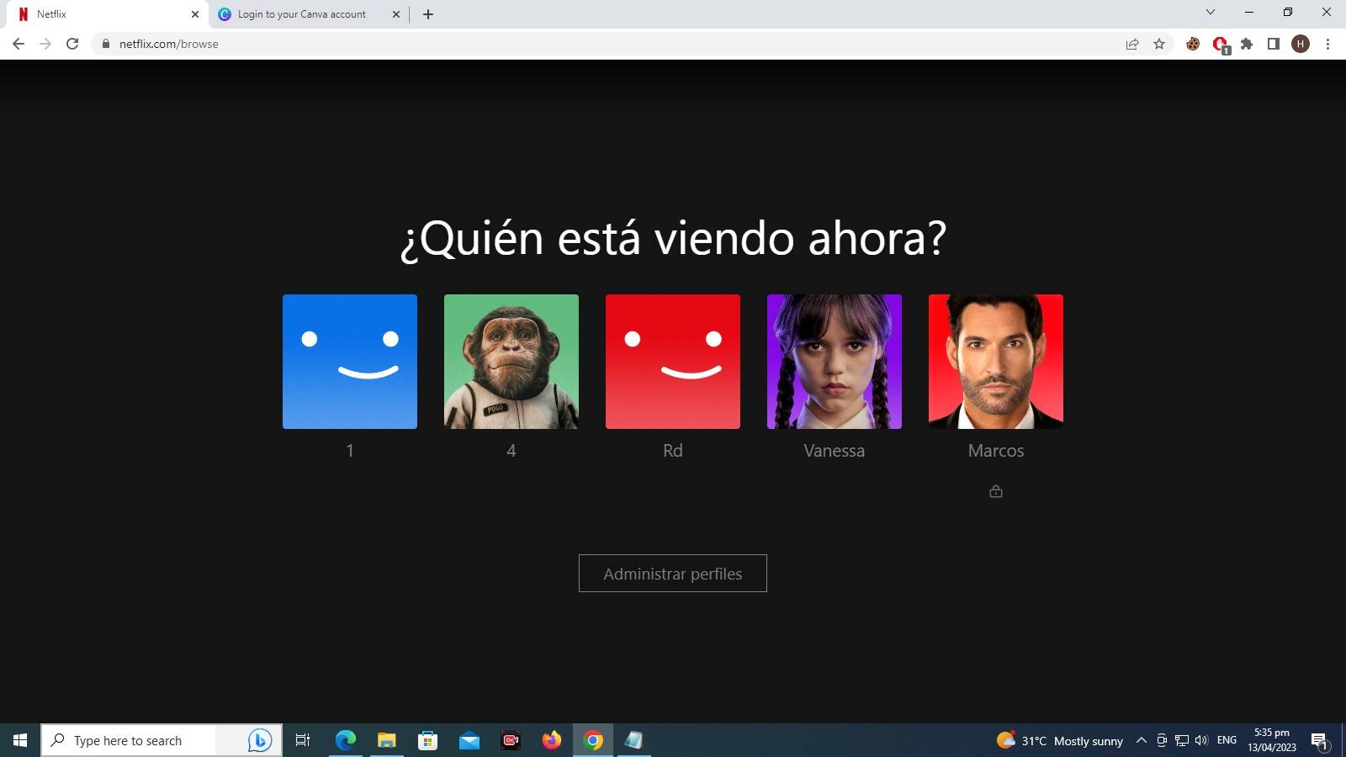1346x757 pixels.
Task: Click the profile name Vanessa
Action: pos(835,451)
